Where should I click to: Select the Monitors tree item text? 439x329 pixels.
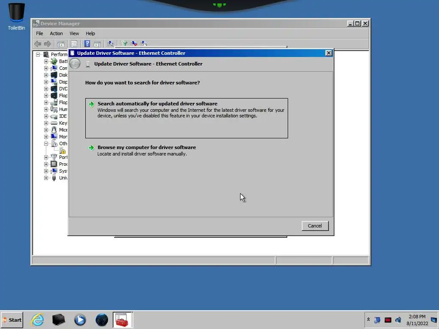(63, 137)
